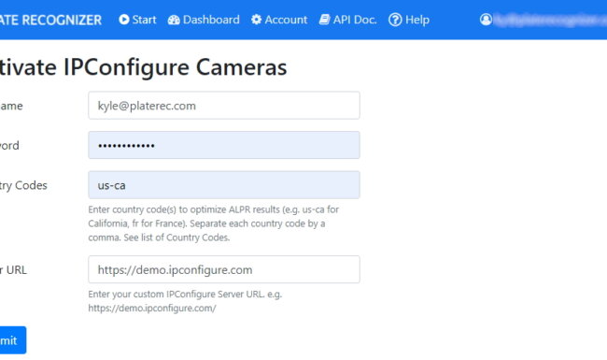Click the custom IPConfigure Server URL hint text
Image resolution: width=607 pixels, height=360 pixels.
pyautogui.click(x=185, y=301)
